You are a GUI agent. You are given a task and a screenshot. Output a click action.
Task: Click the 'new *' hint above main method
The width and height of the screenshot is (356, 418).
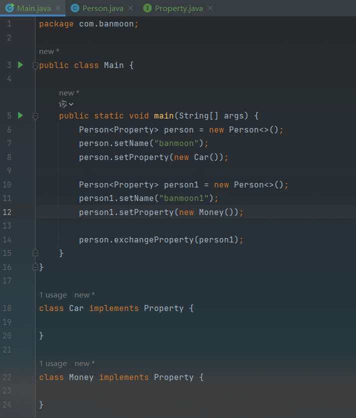point(69,93)
